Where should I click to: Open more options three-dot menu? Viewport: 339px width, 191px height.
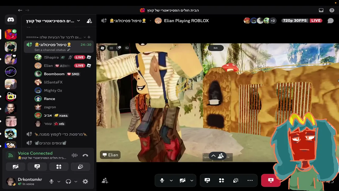tap(250, 180)
